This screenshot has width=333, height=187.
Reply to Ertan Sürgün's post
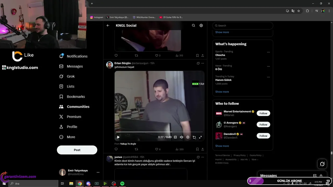tap(116, 149)
